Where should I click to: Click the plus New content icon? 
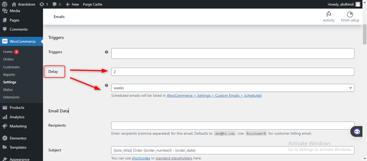click(x=68, y=4)
